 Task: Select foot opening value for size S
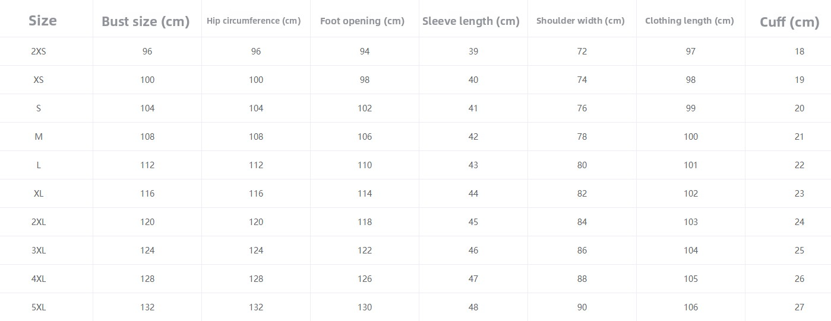tap(365, 108)
